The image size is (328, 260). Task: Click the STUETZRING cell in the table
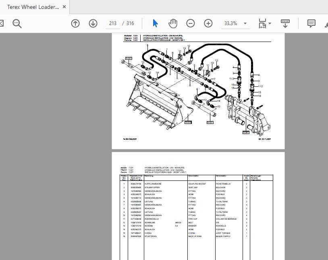click(x=151, y=236)
